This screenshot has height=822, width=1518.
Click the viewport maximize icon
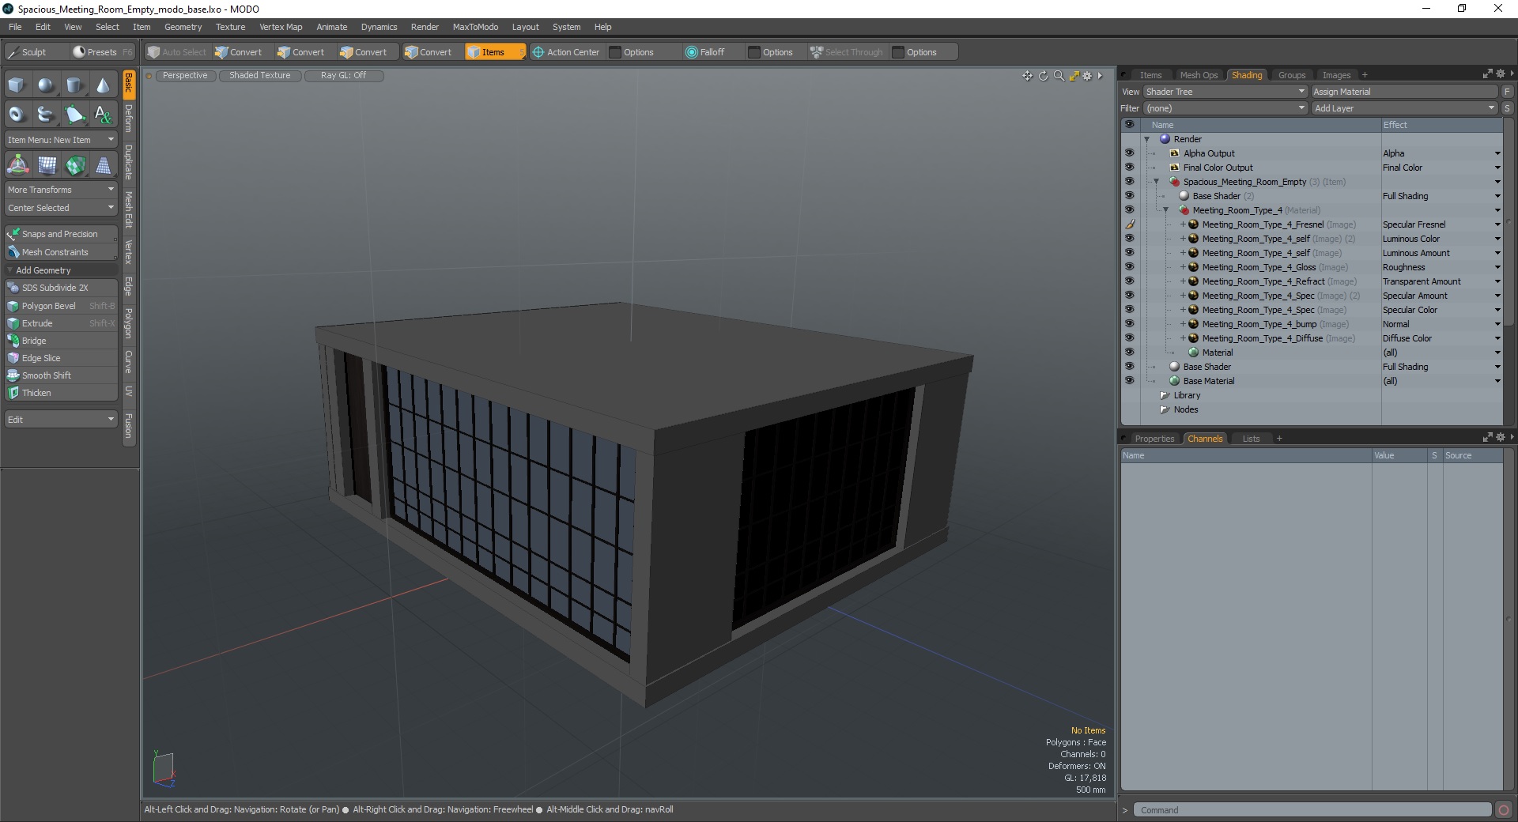pyautogui.click(x=1074, y=76)
